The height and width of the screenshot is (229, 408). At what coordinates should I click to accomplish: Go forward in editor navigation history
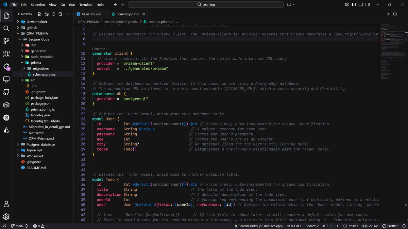tap(123, 5)
